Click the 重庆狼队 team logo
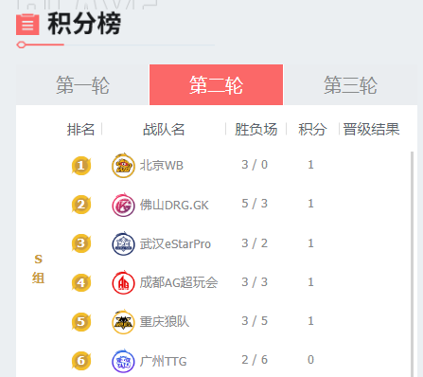The height and width of the screenshot is (377, 423). (x=123, y=322)
